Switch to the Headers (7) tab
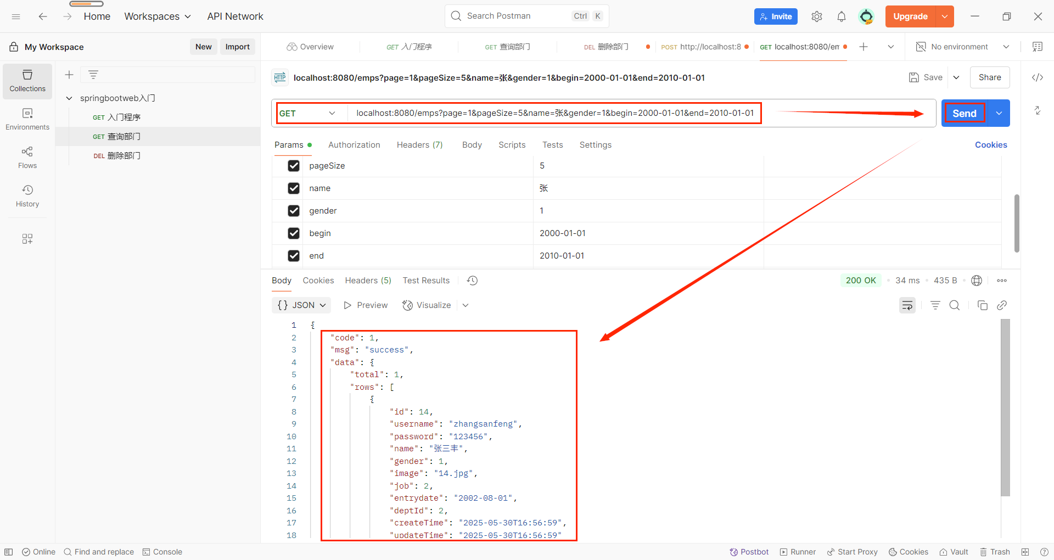Image resolution: width=1054 pixels, height=560 pixels. coord(420,145)
